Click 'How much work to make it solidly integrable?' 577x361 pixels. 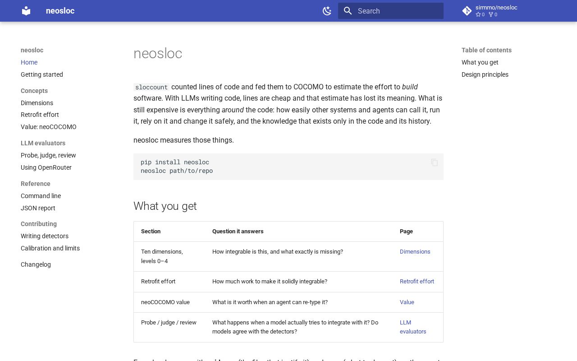click(x=270, y=282)
